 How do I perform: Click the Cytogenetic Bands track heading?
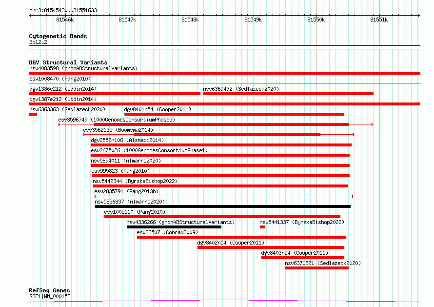click(58, 36)
